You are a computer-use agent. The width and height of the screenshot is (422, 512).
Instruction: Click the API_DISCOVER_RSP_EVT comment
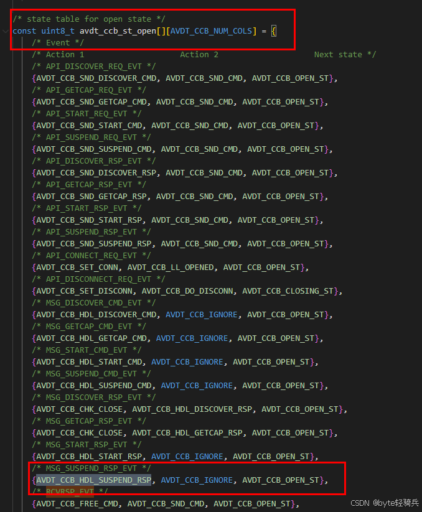click(x=94, y=161)
